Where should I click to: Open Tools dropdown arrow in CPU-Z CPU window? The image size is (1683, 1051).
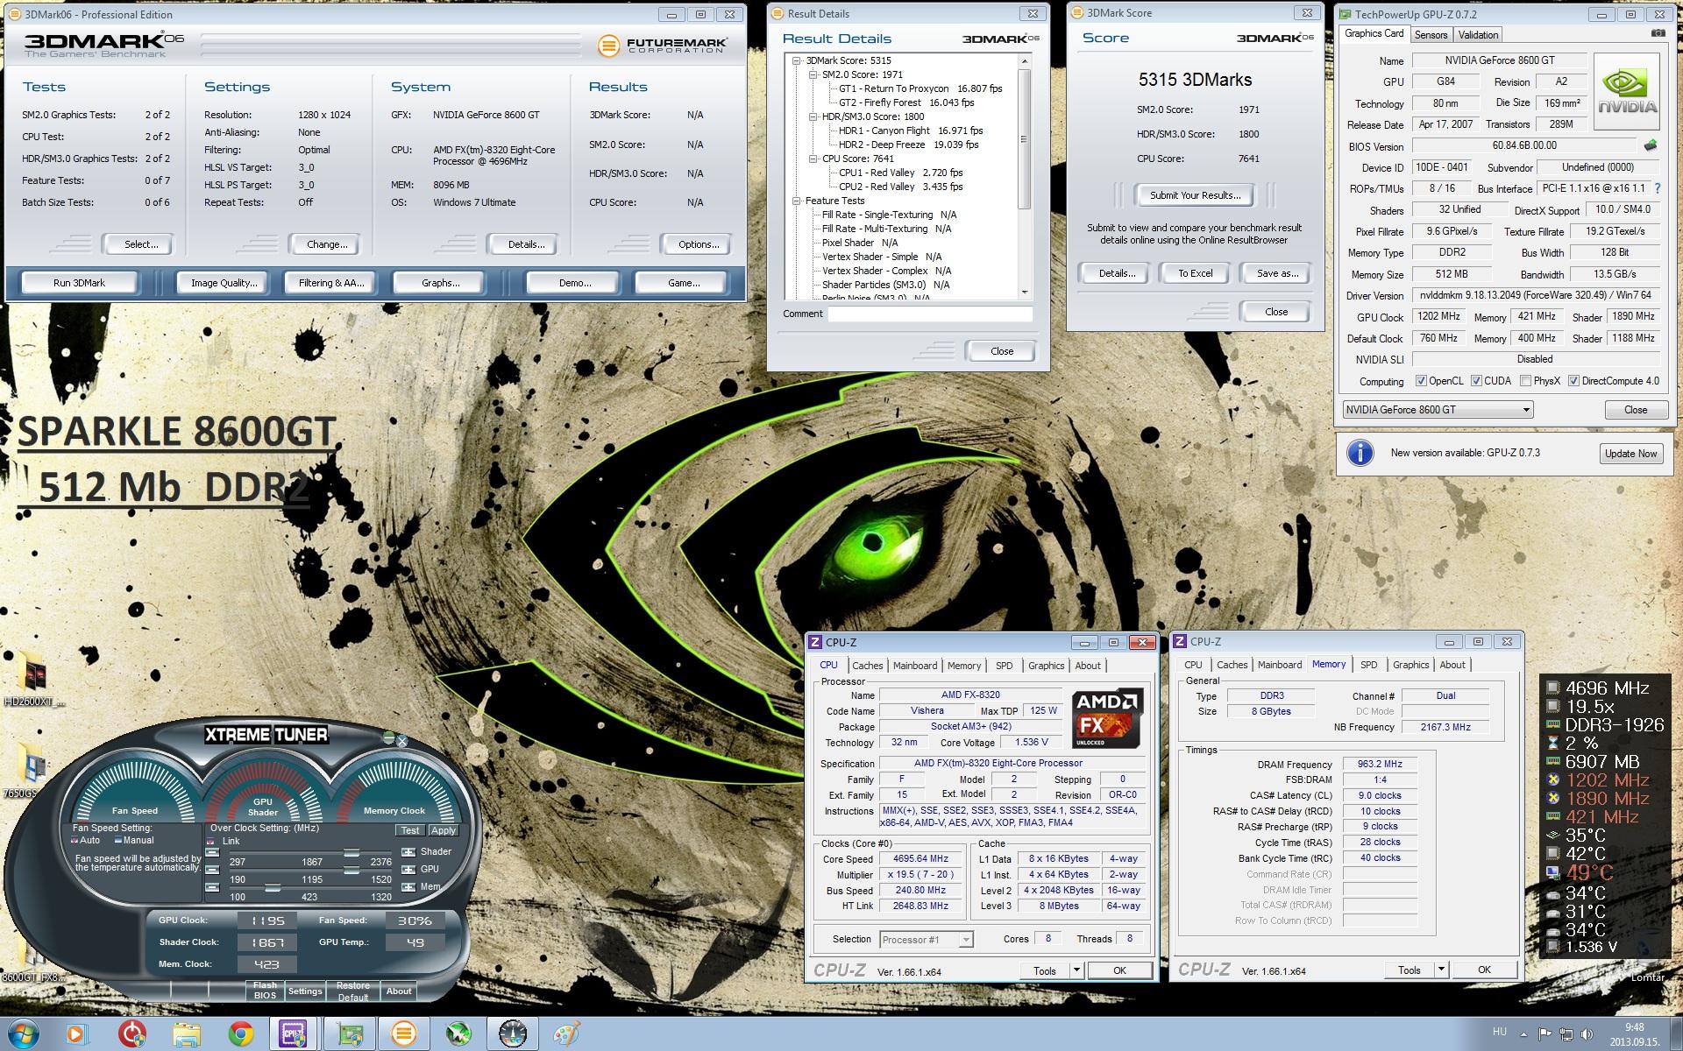(x=1077, y=970)
